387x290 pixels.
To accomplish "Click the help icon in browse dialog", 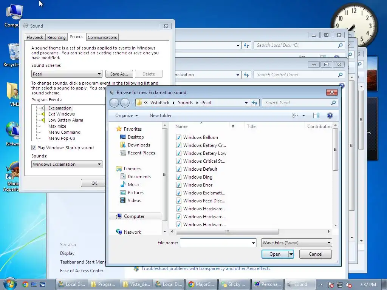I will click(330, 116).
